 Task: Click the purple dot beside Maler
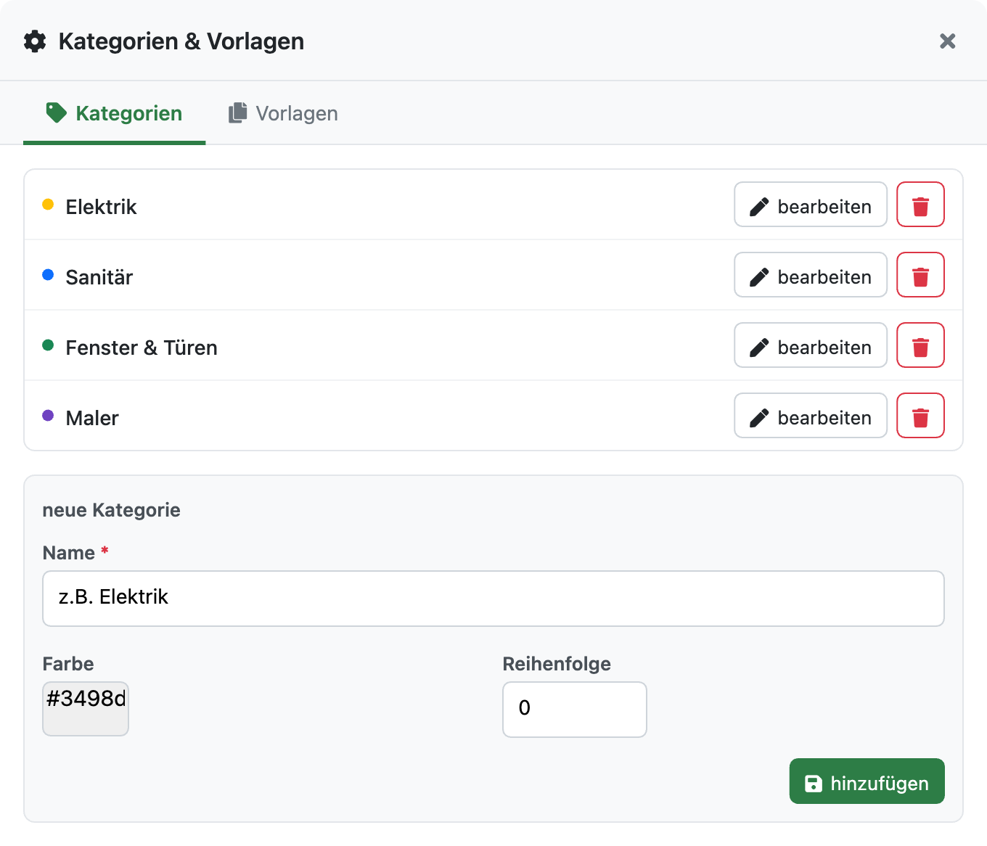[48, 416]
